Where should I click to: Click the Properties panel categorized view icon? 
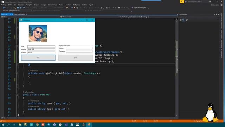pos(181,20)
